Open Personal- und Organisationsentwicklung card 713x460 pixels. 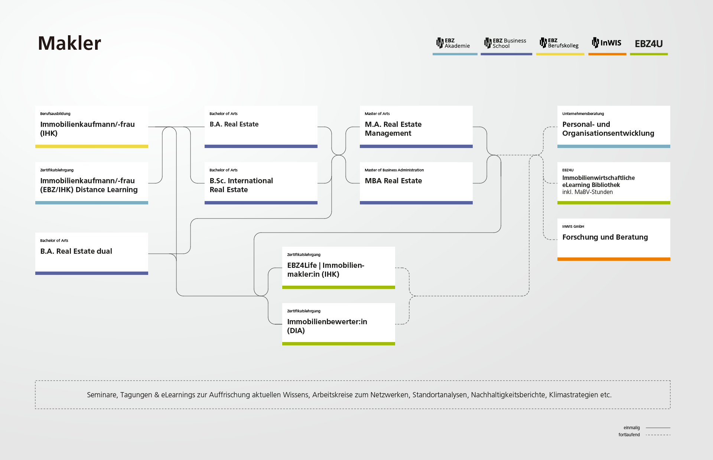point(614,127)
